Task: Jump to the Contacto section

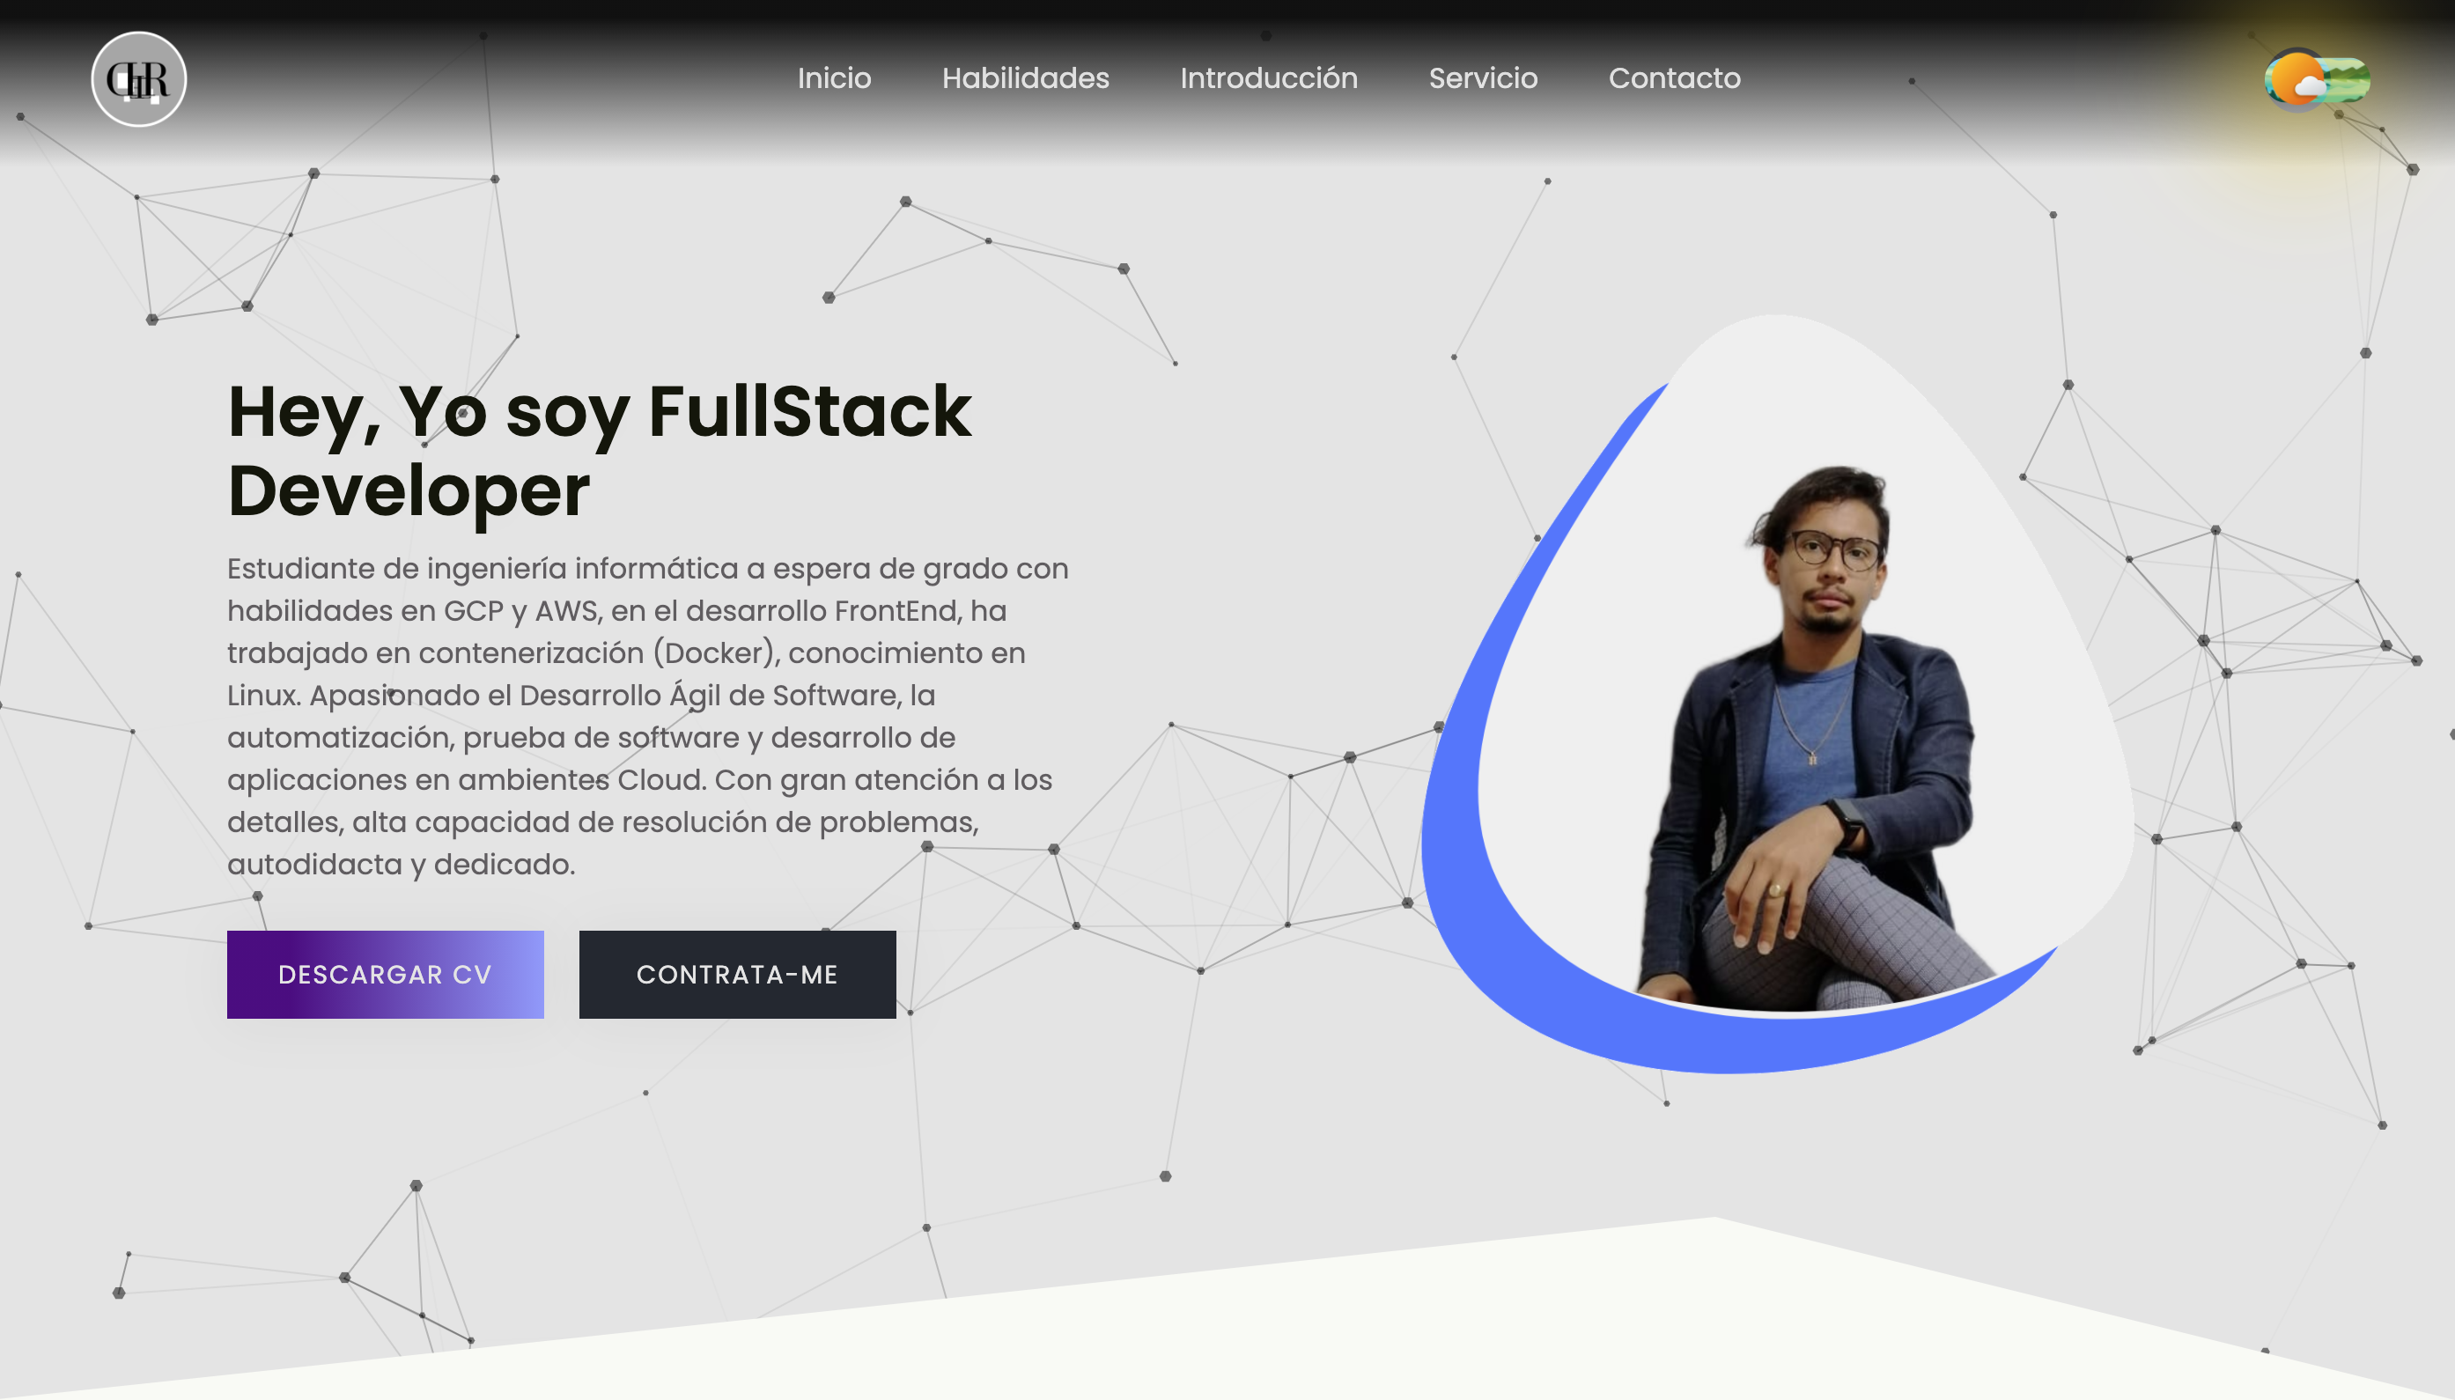Action: tap(1674, 77)
